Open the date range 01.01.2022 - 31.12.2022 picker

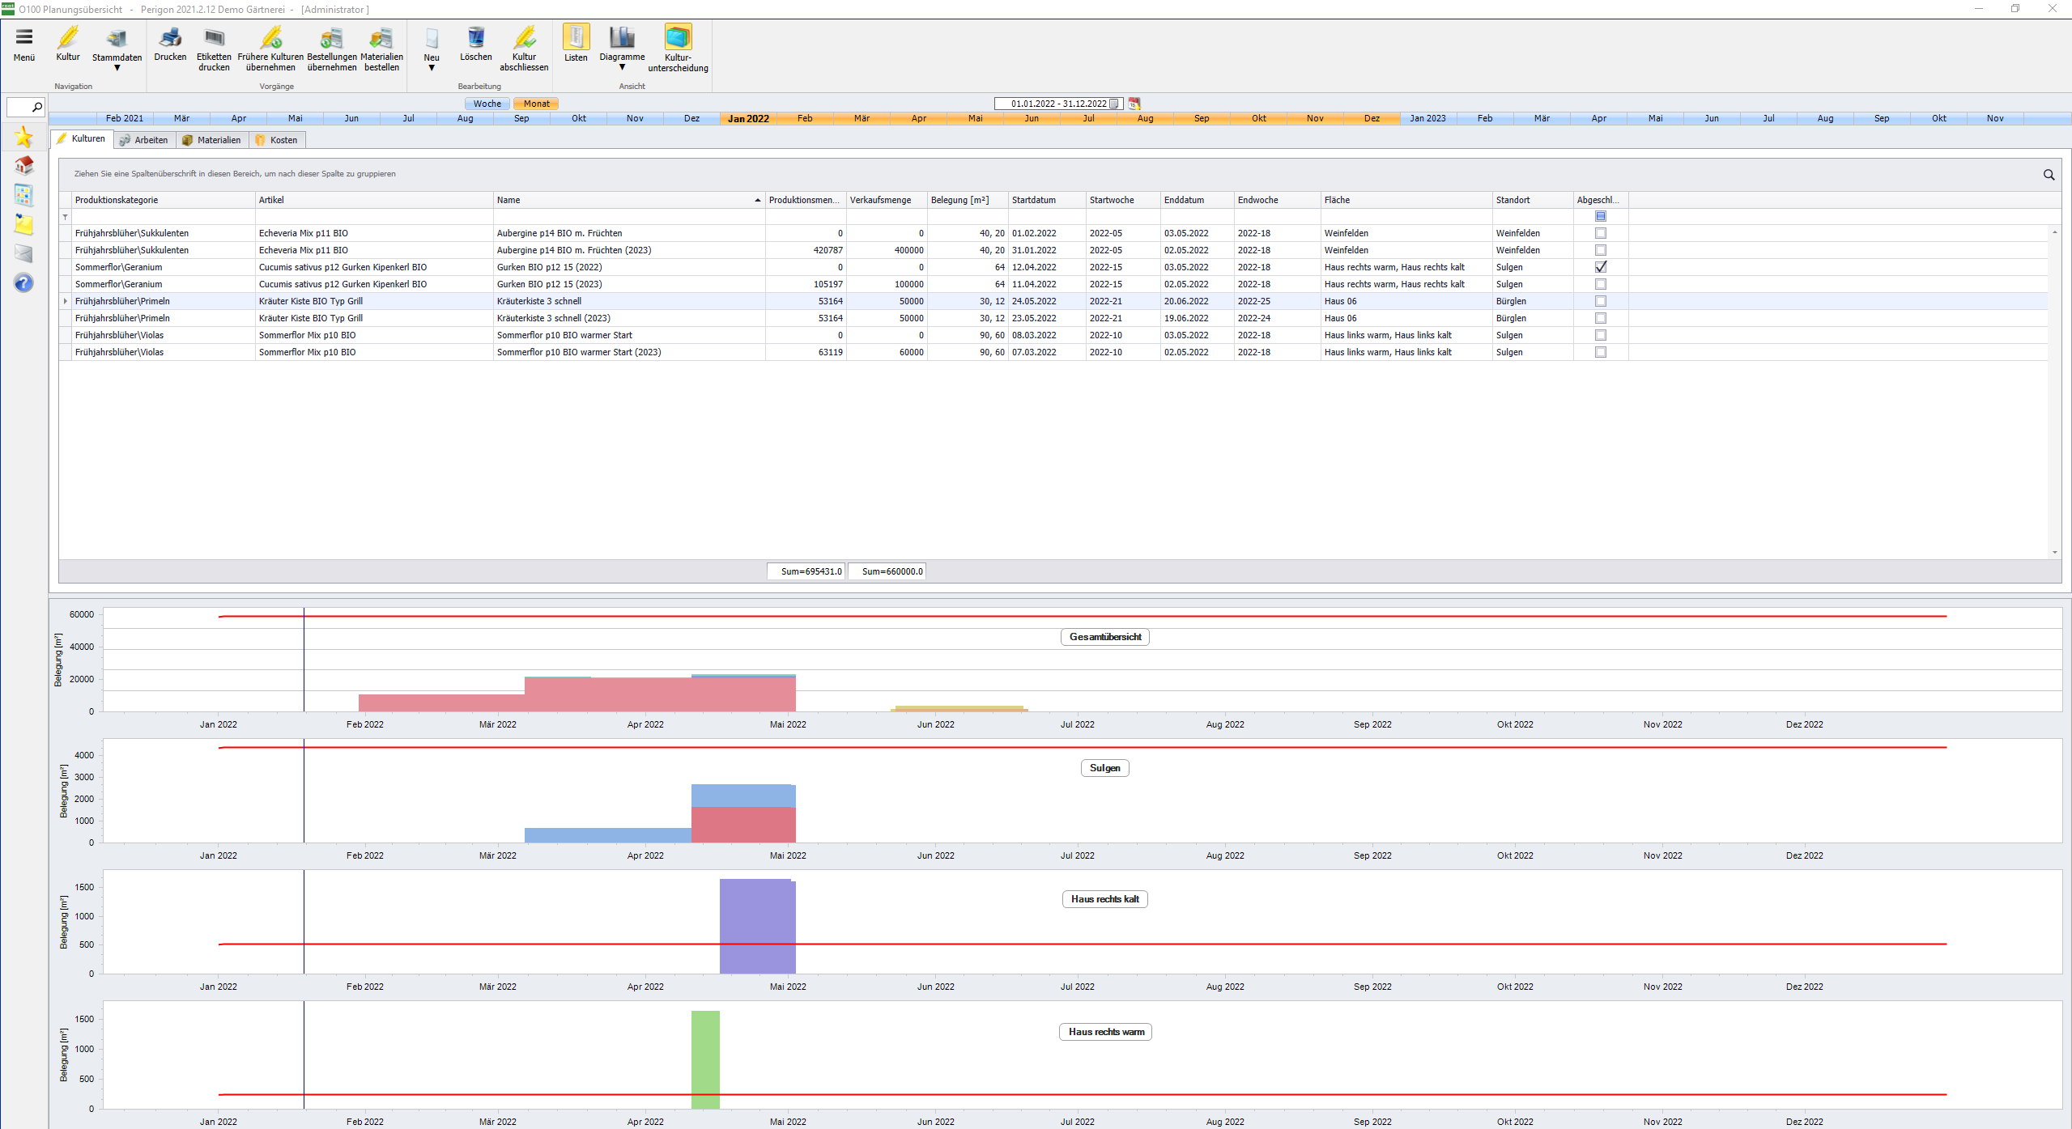(1114, 104)
